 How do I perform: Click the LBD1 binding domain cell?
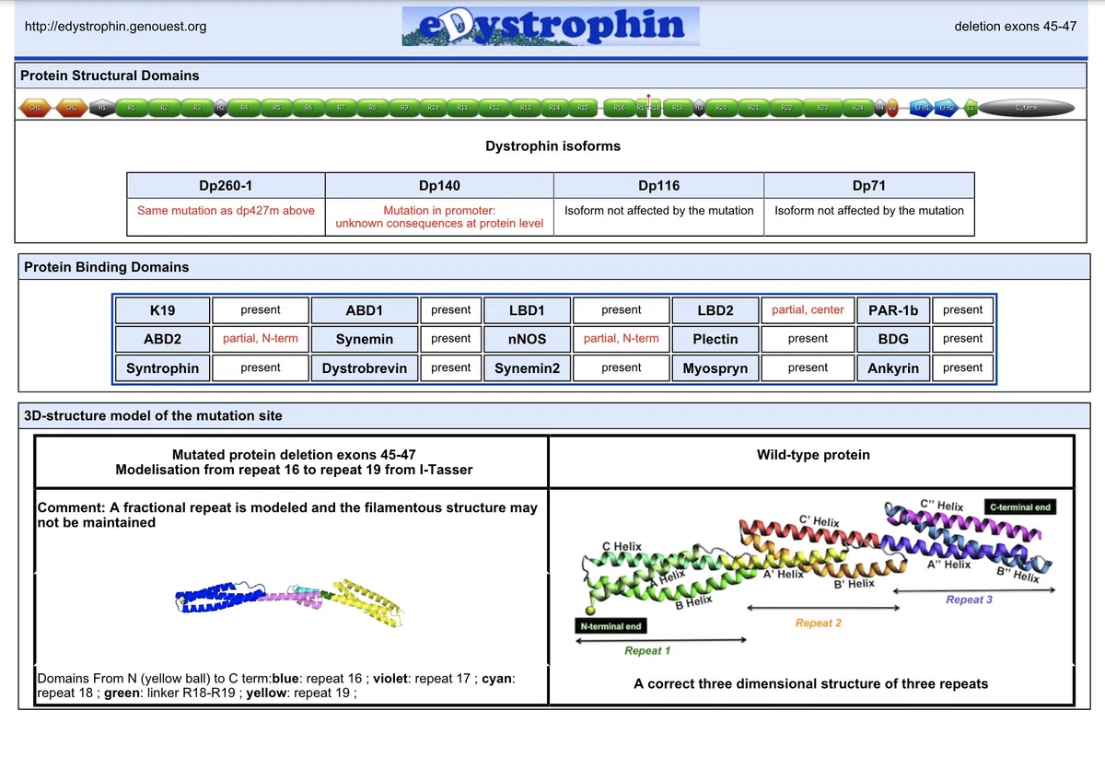point(527,310)
